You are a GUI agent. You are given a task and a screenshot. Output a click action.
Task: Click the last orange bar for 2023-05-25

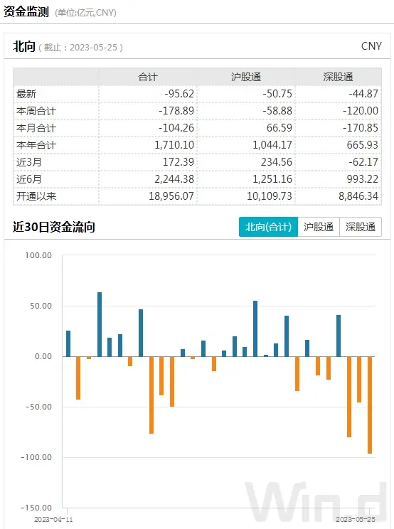point(370,405)
